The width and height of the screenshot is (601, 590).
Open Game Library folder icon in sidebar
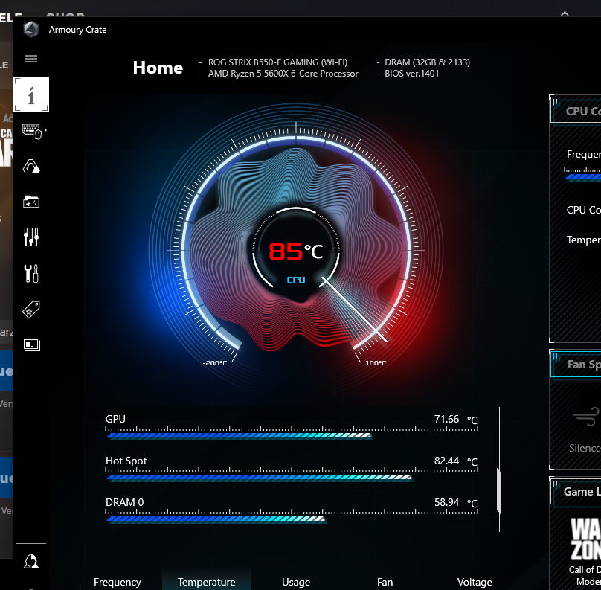click(x=31, y=202)
